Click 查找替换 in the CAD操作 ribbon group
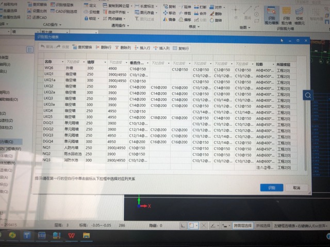This screenshot has height=247, width=330. pyautogui.click(x=37, y=4)
